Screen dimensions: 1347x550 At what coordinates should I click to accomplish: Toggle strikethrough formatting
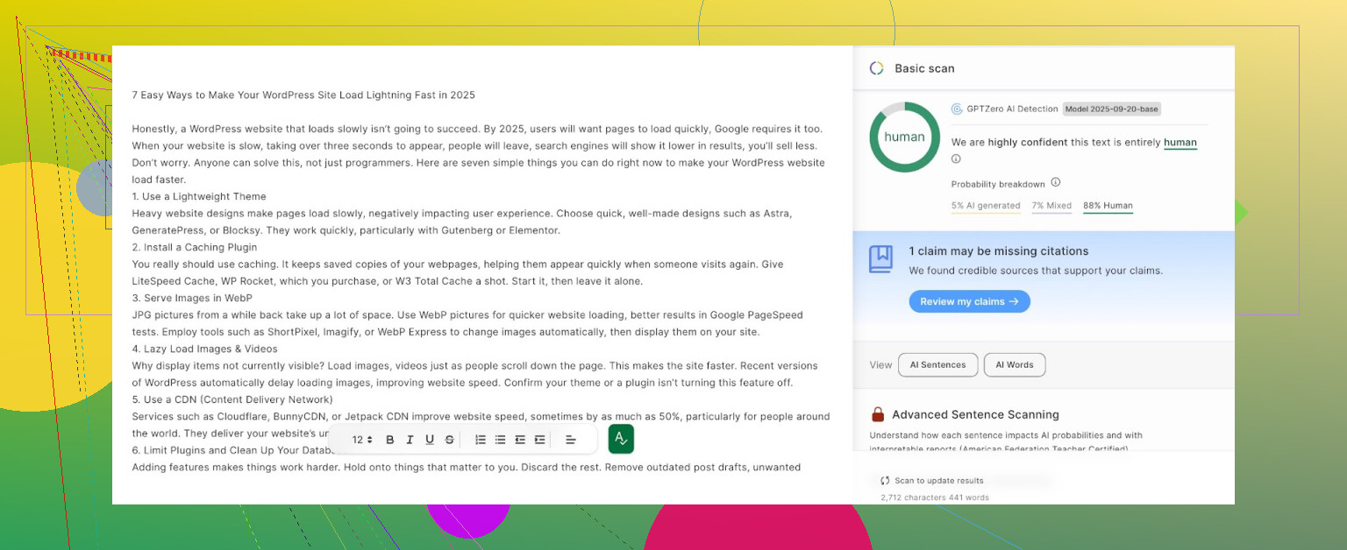[450, 440]
